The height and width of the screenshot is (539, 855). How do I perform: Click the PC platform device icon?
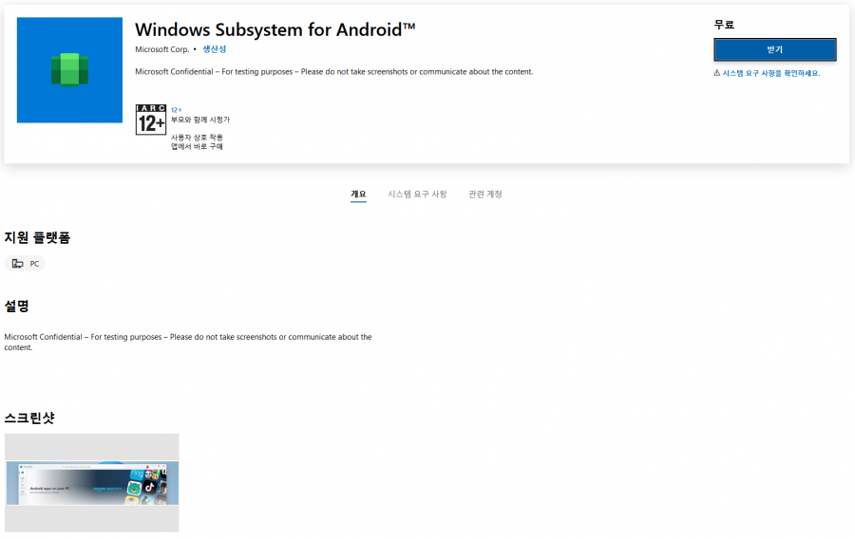pyautogui.click(x=18, y=264)
